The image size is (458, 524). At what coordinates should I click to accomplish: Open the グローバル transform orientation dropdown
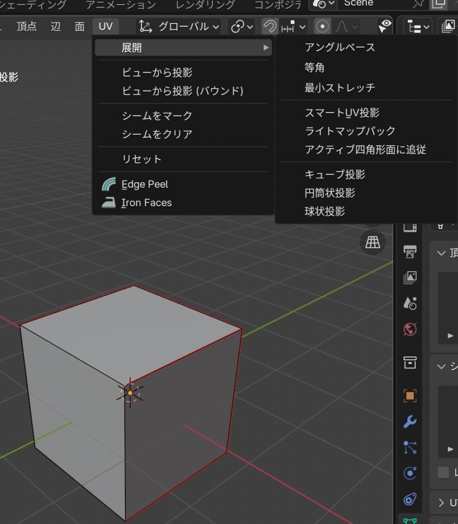(x=179, y=26)
